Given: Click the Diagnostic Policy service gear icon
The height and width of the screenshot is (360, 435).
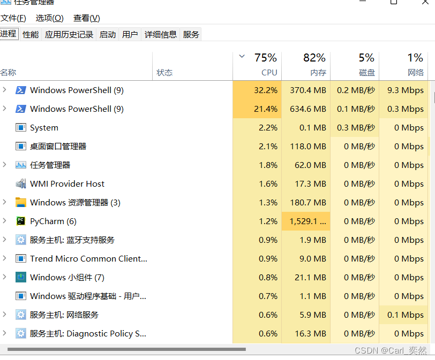Looking at the screenshot, I should [21, 333].
